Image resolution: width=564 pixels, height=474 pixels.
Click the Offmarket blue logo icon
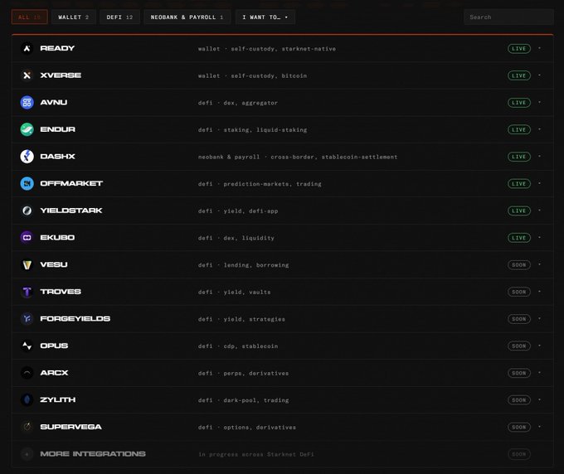[27, 184]
